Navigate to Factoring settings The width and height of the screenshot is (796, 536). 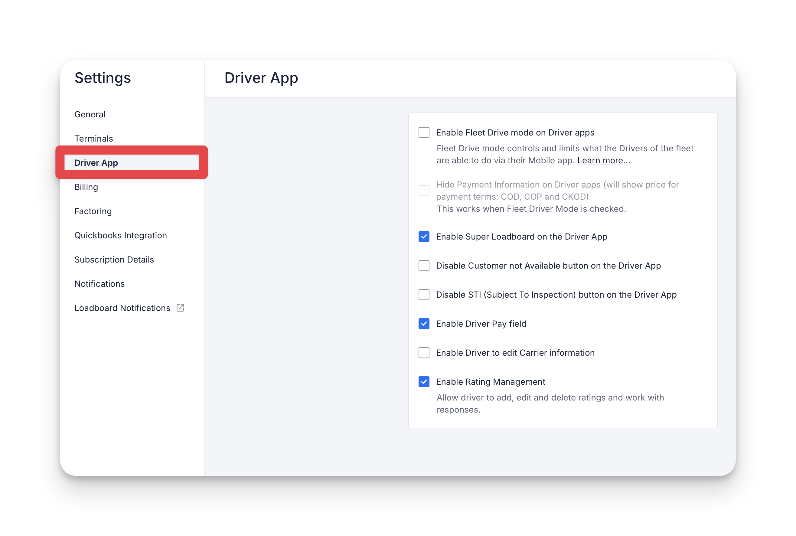tap(93, 211)
